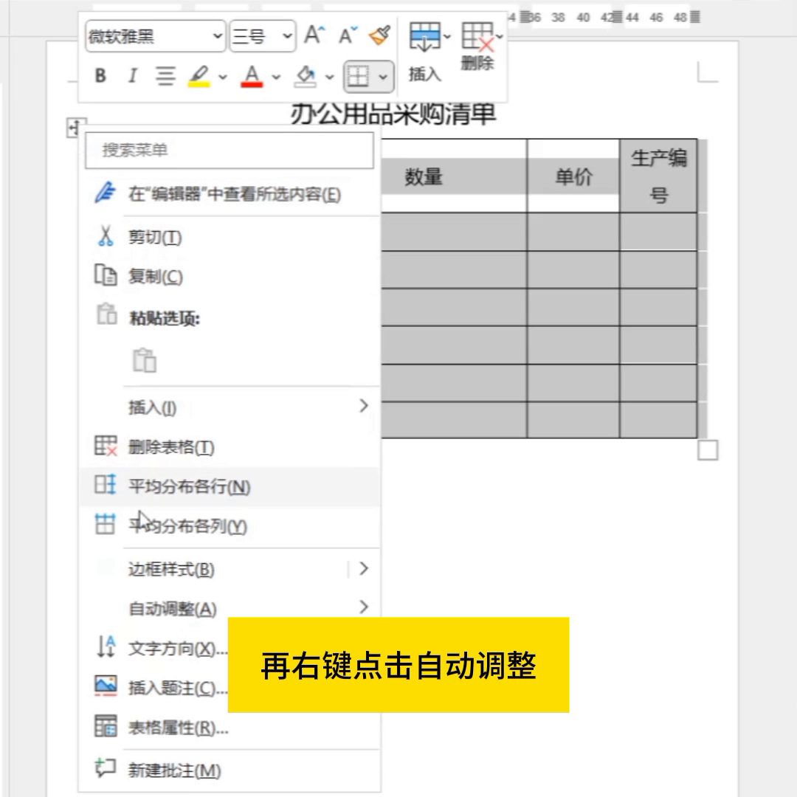Click the paragraph alignment icon

point(165,76)
